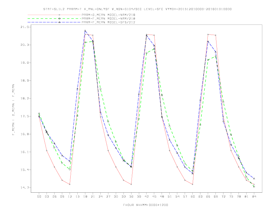Click x-axis forecast hour label 81
277x214 pixels.
[247, 197]
